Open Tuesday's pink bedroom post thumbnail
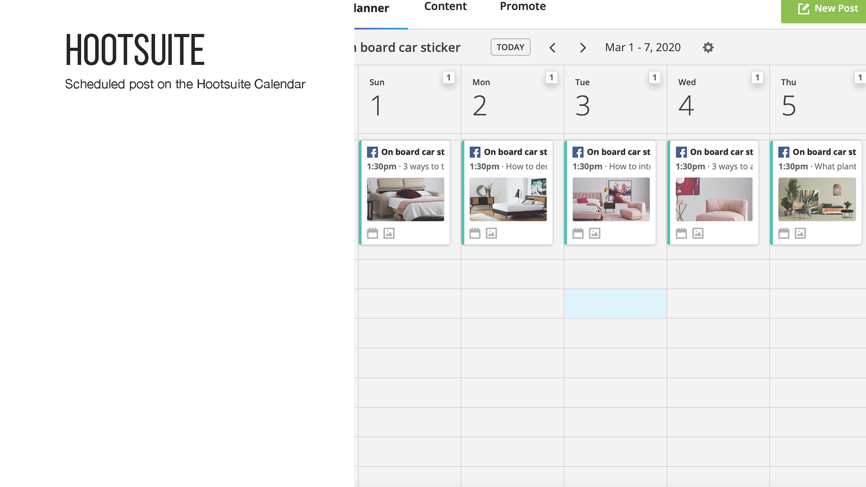 (611, 199)
